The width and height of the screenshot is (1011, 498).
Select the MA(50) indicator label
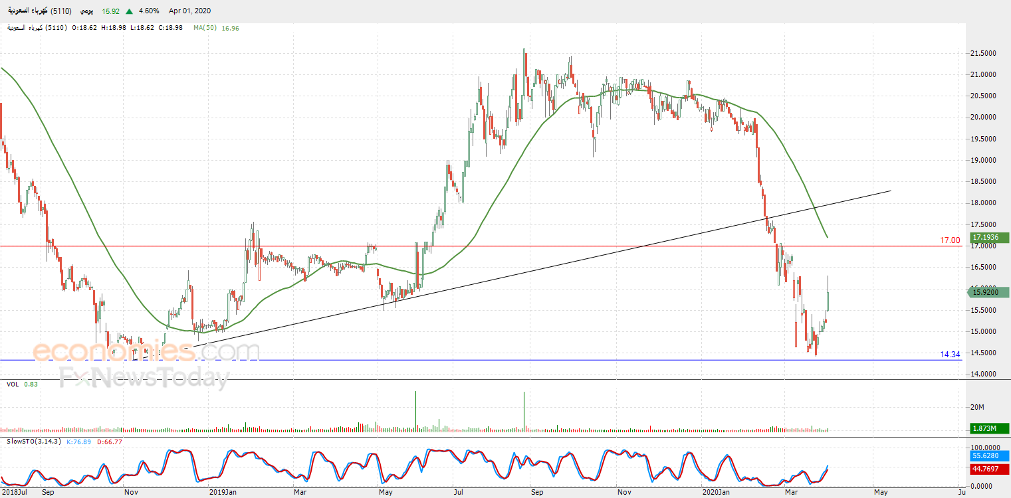point(207,28)
